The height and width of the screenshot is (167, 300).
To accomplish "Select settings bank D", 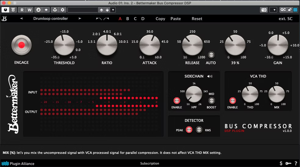I will click(143, 19).
